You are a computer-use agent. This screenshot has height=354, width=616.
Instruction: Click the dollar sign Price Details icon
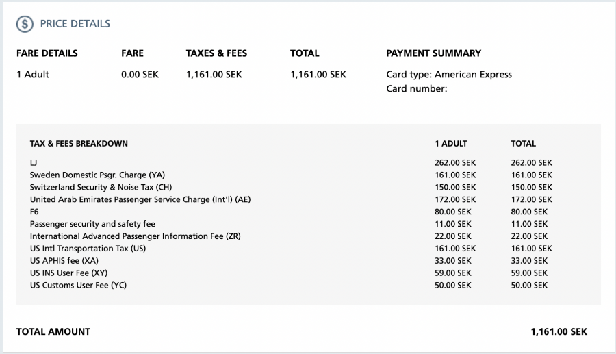25,24
